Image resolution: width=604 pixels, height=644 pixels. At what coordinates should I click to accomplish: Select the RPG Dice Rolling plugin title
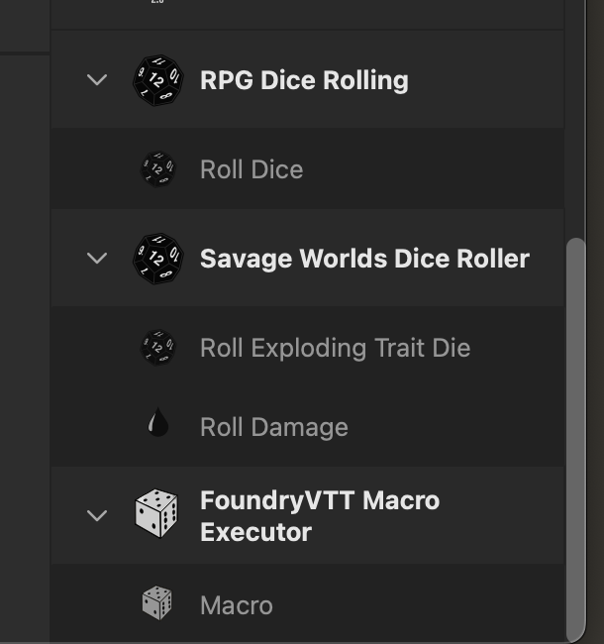(304, 80)
